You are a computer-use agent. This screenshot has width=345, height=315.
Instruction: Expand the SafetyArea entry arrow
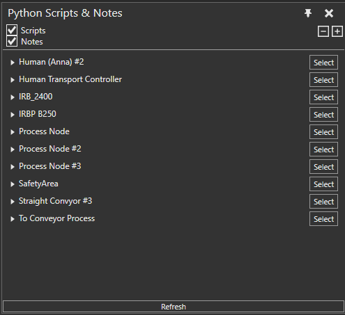(x=13, y=184)
